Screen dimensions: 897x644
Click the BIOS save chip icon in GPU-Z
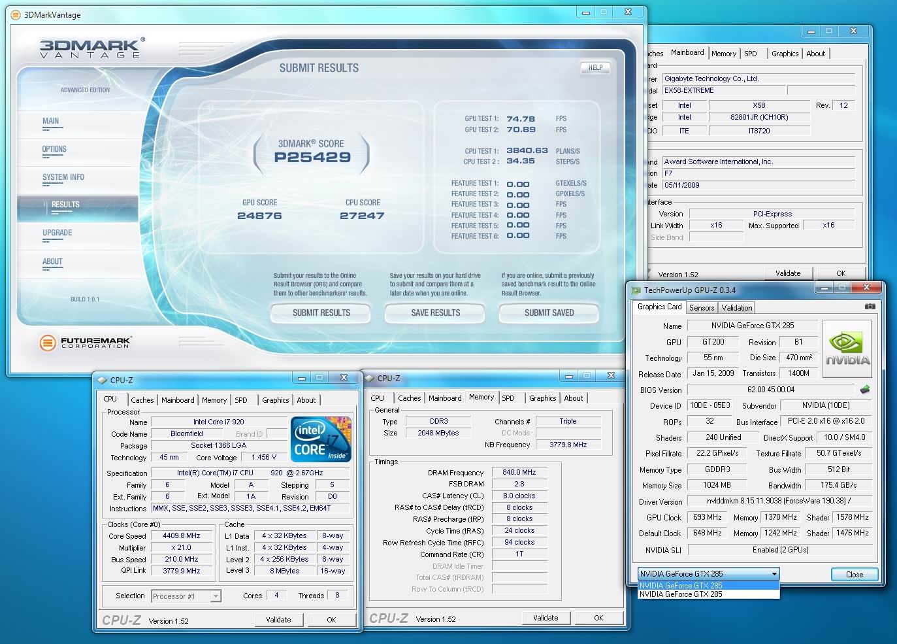[865, 389]
